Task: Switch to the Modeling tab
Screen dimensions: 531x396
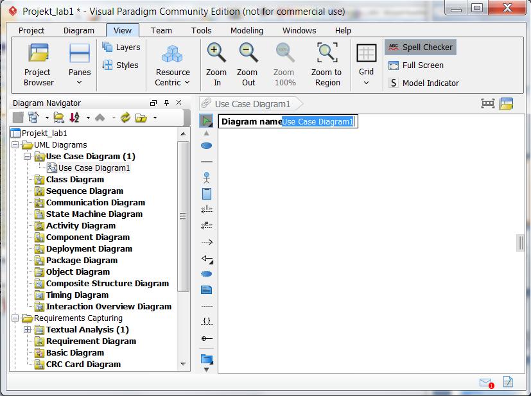Action: (x=247, y=30)
